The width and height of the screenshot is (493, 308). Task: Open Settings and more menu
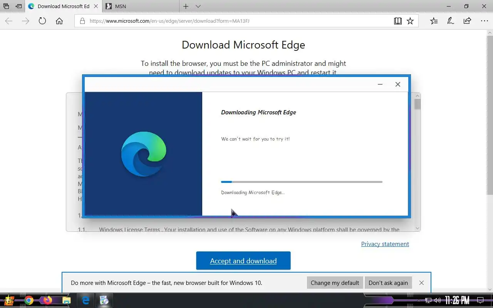pos(484,21)
